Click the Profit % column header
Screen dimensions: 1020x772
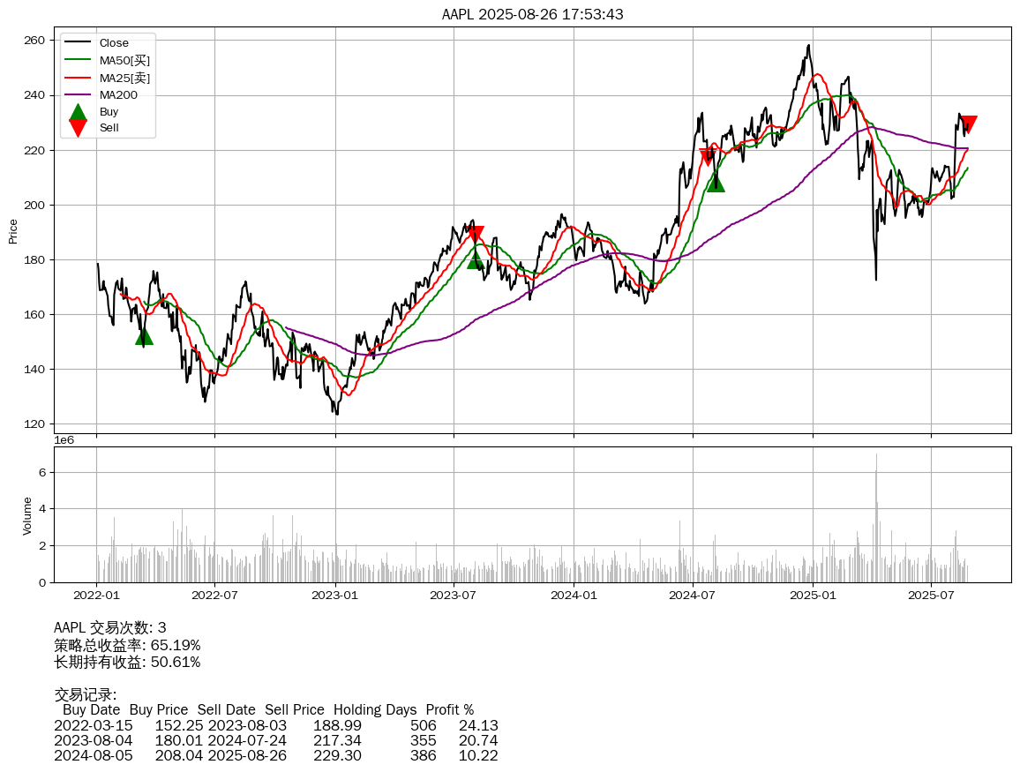point(449,710)
